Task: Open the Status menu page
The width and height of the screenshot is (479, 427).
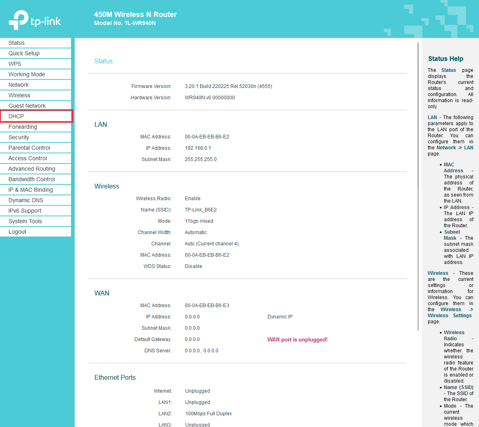Action: coord(17,43)
